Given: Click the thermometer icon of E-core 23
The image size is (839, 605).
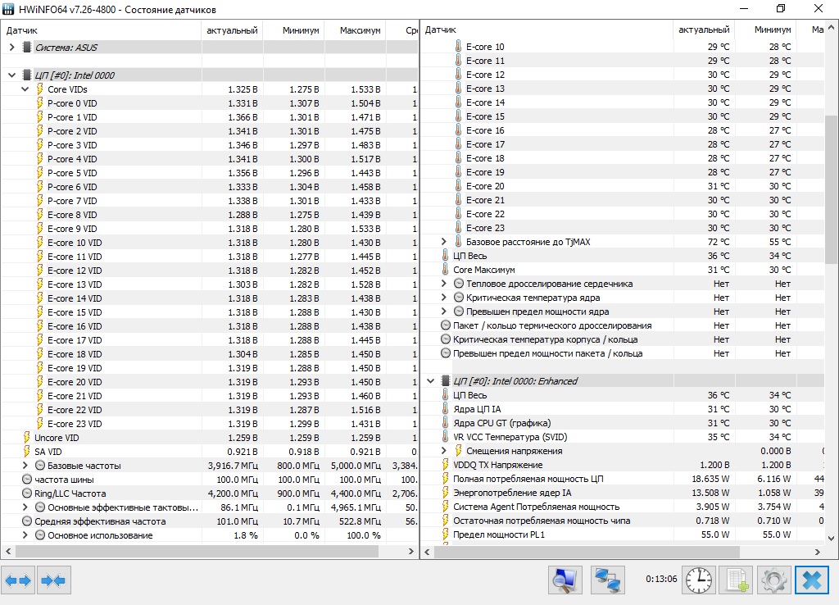Looking at the screenshot, I should [458, 228].
